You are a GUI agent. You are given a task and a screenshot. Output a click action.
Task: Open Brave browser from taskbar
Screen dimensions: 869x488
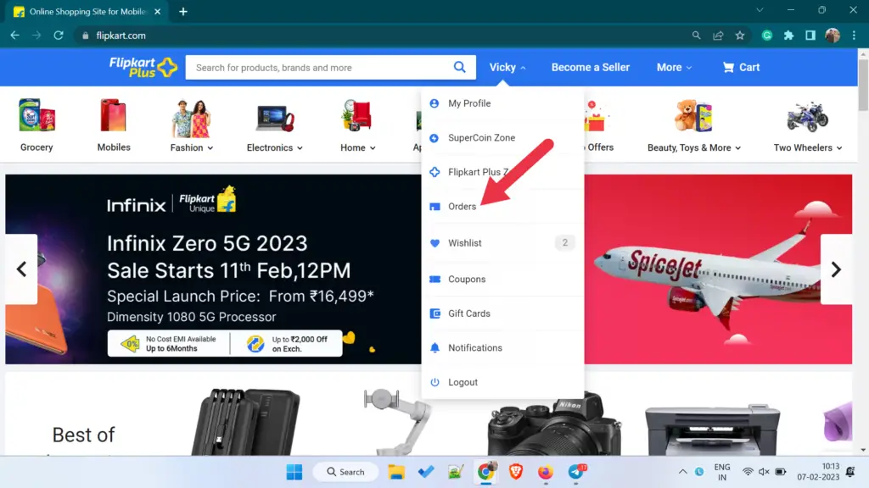[x=516, y=472]
